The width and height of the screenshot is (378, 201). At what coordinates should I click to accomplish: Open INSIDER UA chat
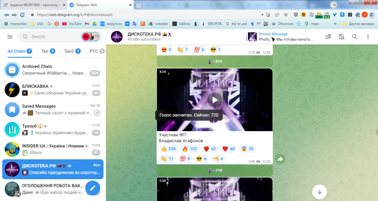(x=53, y=149)
